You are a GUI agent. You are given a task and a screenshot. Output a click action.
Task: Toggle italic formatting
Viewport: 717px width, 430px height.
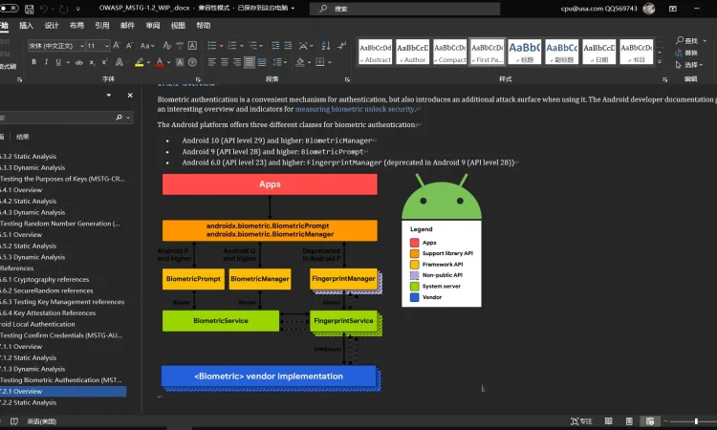tap(46, 62)
